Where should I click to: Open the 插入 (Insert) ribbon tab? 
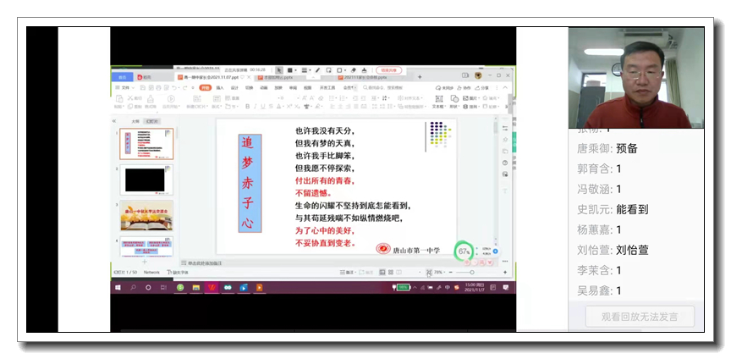220,87
